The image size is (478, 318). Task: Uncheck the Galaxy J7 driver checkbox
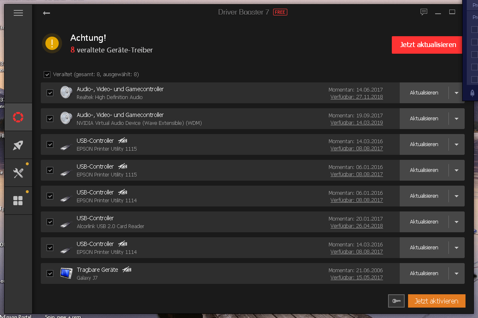[x=50, y=273]
